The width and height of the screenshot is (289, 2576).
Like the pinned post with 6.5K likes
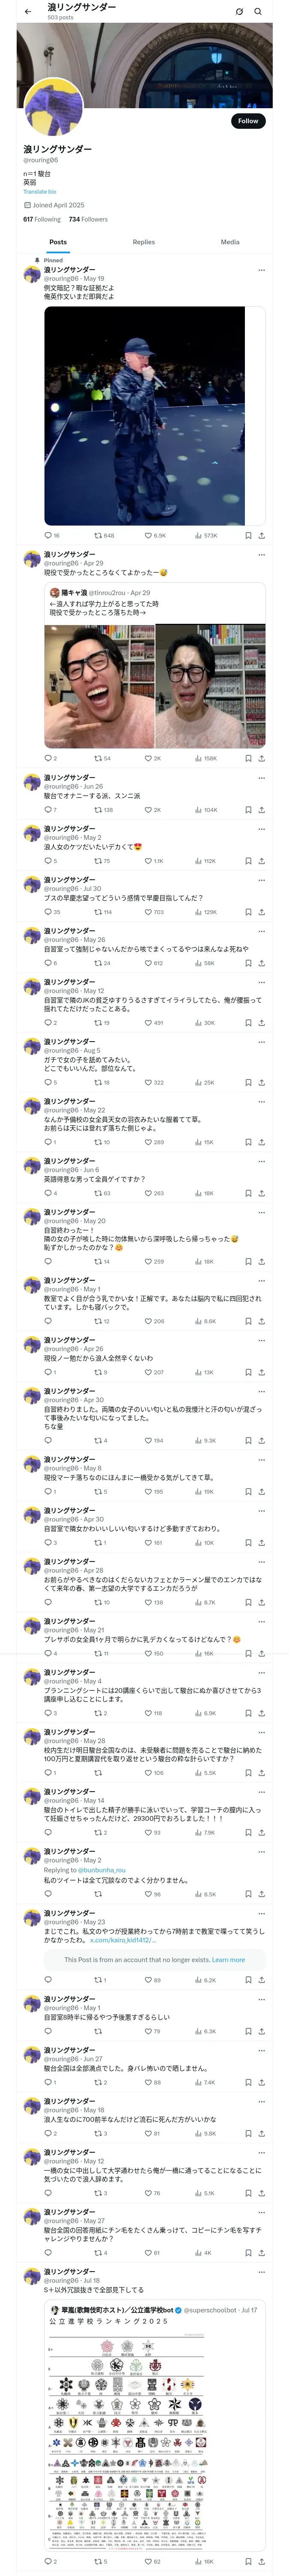149,535
